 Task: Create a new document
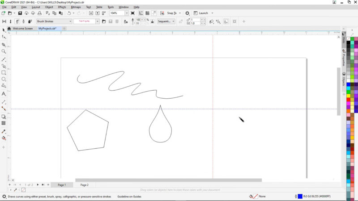pyautogui.click(x=4, y=13)
